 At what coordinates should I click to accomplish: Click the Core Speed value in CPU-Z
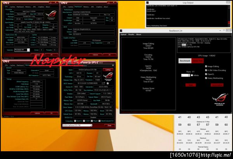21,37
